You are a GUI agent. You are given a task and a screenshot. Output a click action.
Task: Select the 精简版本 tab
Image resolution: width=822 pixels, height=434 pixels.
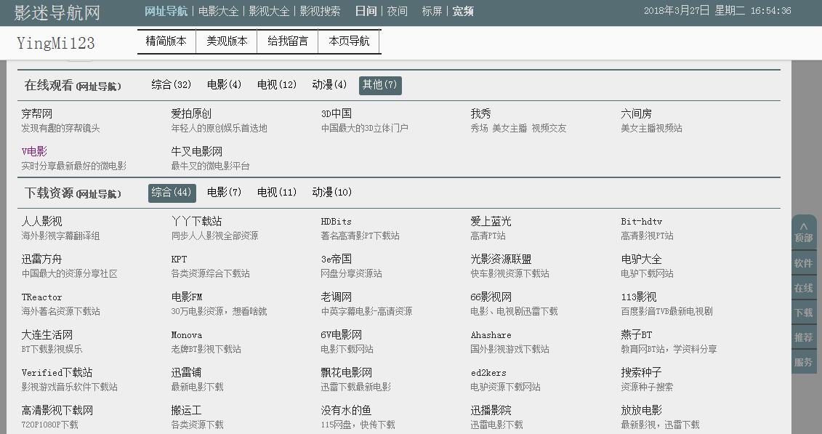pyautogui.click(x=166, y=41)
